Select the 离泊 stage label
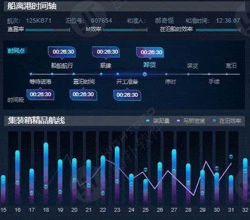This screenshot has width=250, height=220. [x=231, y=66]
